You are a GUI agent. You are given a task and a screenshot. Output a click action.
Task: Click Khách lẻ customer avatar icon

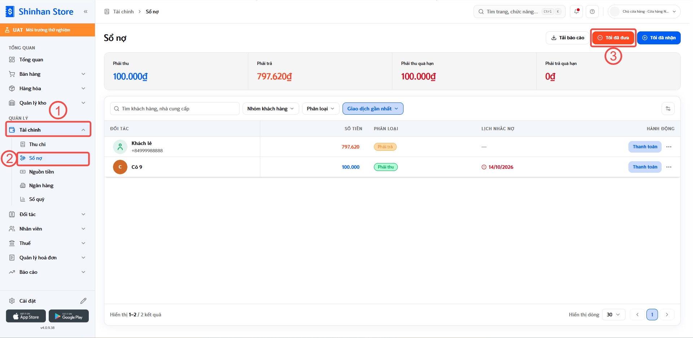point(120,147)
